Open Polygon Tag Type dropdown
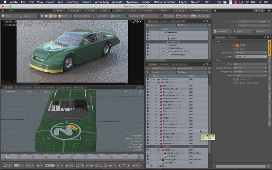The width and height of the screenshot is (272, 170). (x=250, y=68)
